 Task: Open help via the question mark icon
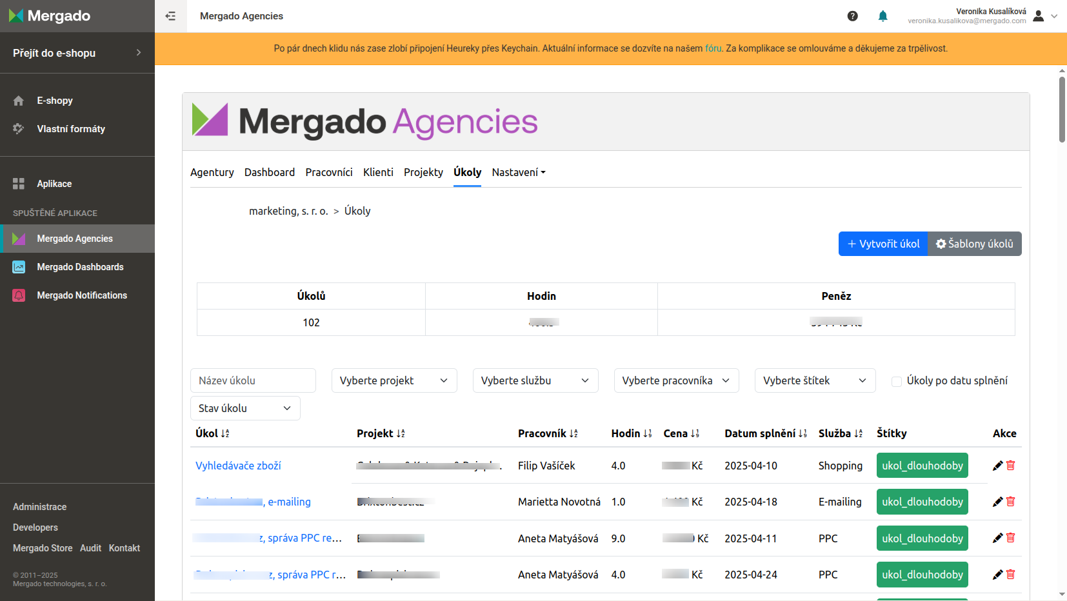pyautogui.click(x=852, y=16)
